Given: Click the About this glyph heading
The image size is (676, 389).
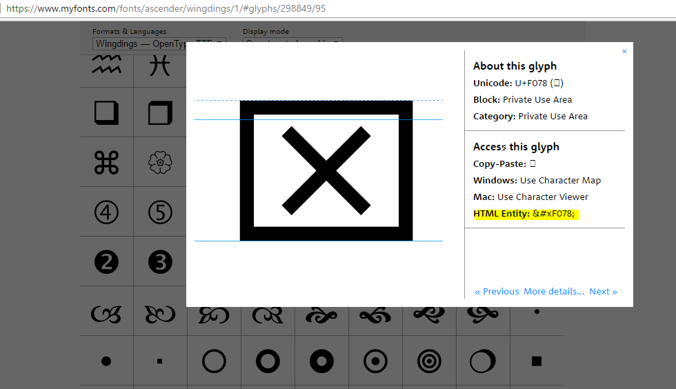Looking at the screenshot, I should tap(515, 66).
